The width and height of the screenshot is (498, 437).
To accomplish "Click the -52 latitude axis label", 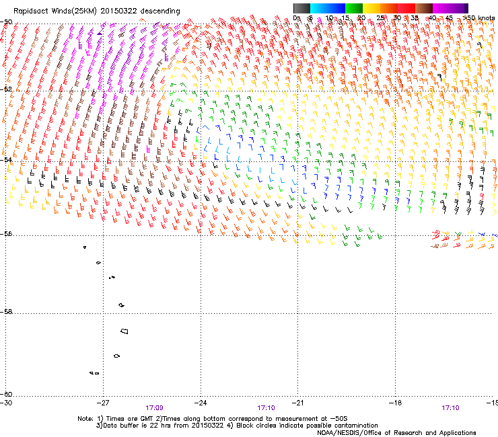I will coord(6,89).
